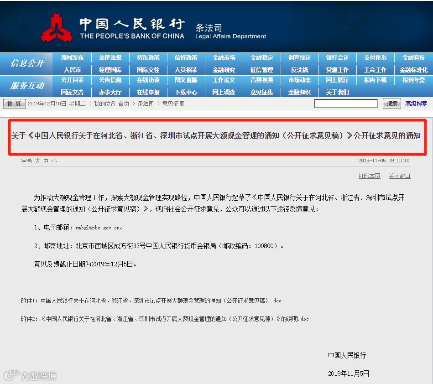Go to the 经理国库 page
Image resolution: width=433 pixels, height=384 pixels.
(x=110, y=70)
